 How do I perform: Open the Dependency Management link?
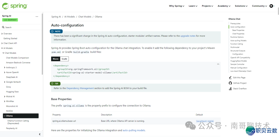click(80, 88)
